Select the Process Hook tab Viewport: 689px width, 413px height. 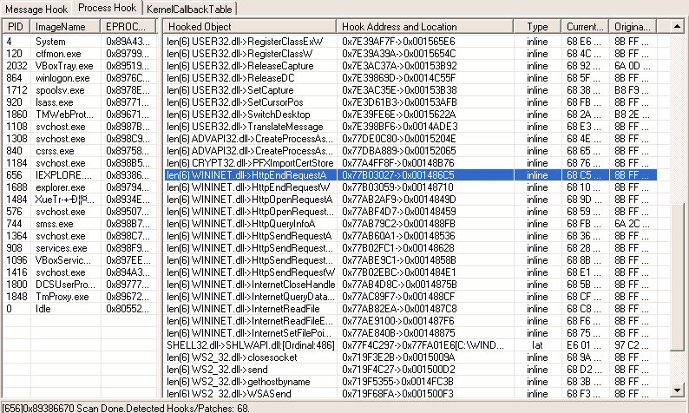[107, 8]
